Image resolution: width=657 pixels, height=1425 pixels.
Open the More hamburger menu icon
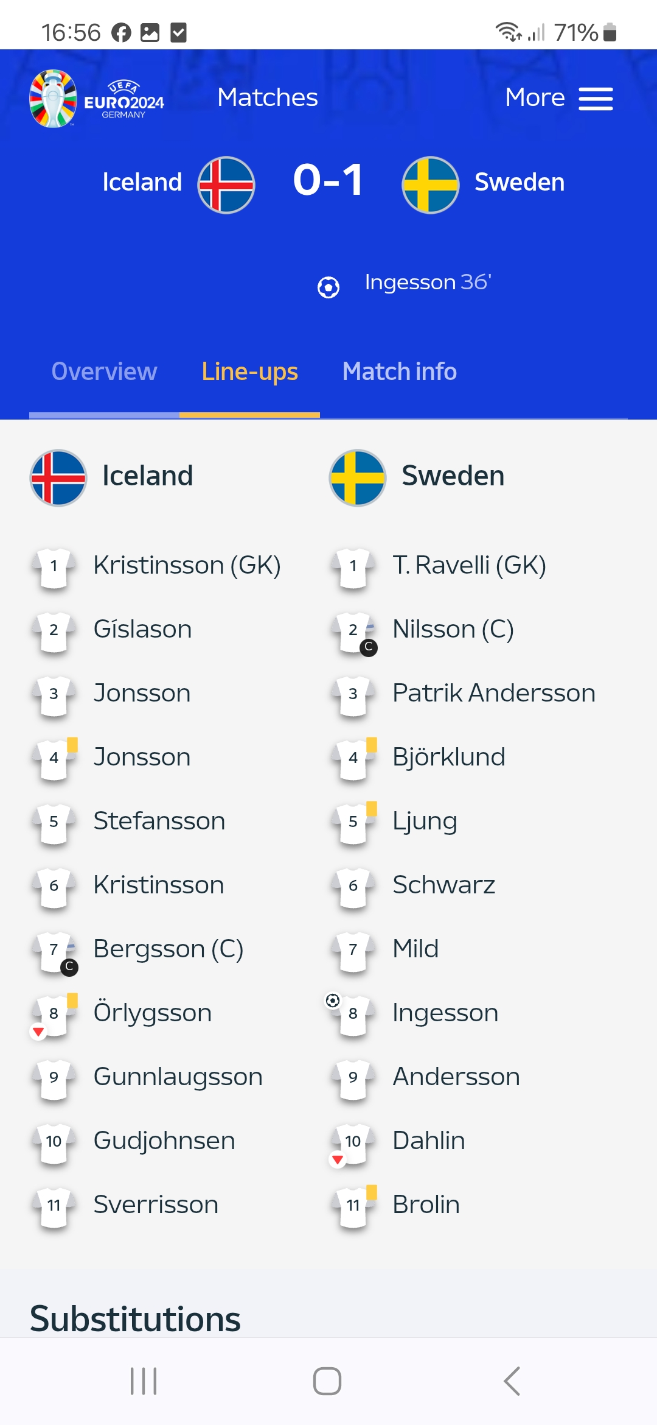(596, 99)
